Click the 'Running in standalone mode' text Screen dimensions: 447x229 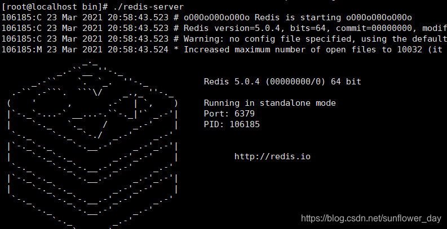(269, 103)
